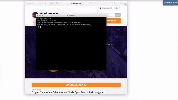Reload the eclipse.org page
The height and width of the screenshot is (100, 178).
pos(90,4)
